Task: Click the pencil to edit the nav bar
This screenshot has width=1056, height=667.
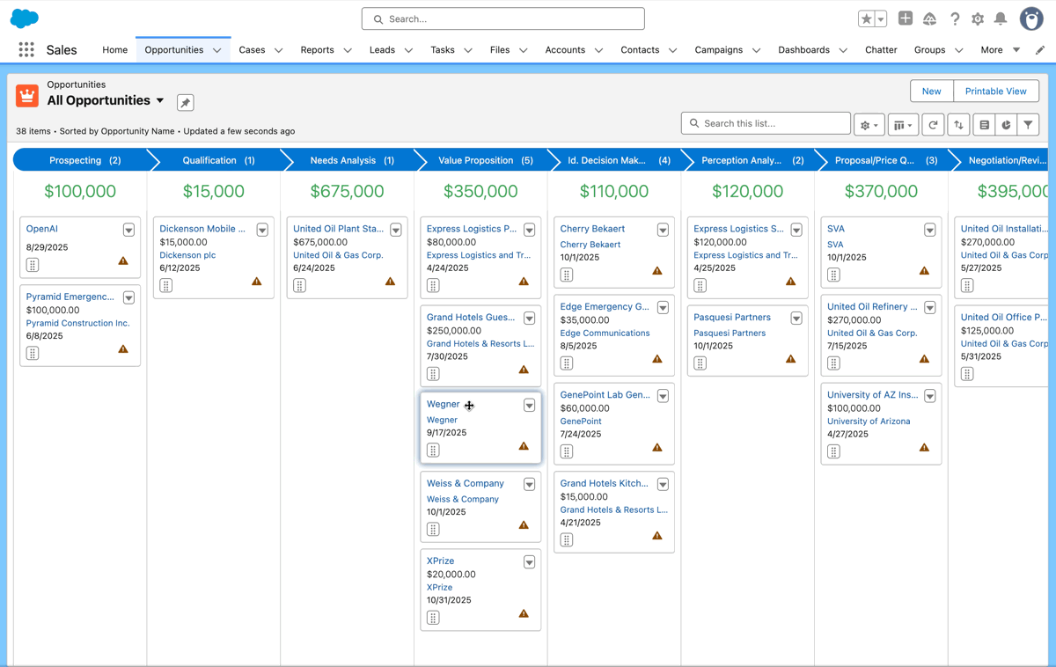Action: 1040,50
